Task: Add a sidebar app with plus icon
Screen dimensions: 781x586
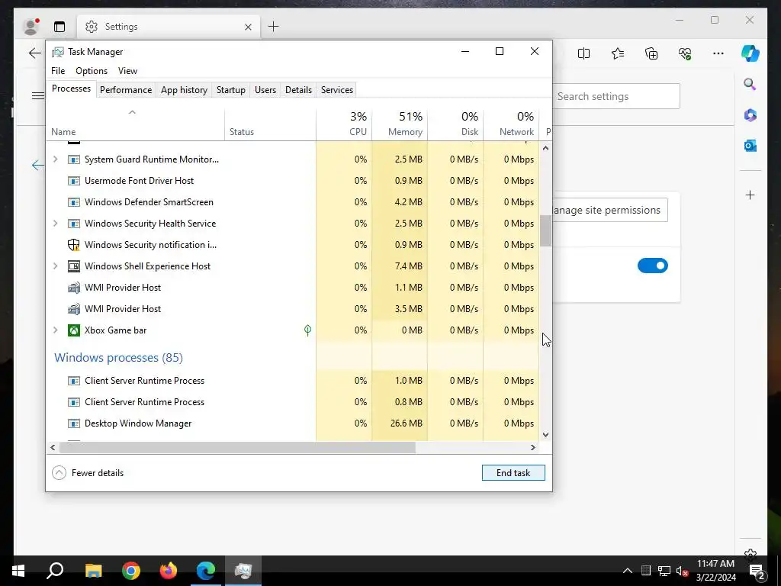Action: (750, 195)
